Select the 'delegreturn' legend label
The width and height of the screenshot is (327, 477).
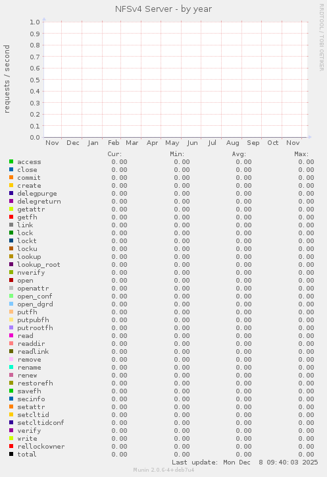(39, 202)
